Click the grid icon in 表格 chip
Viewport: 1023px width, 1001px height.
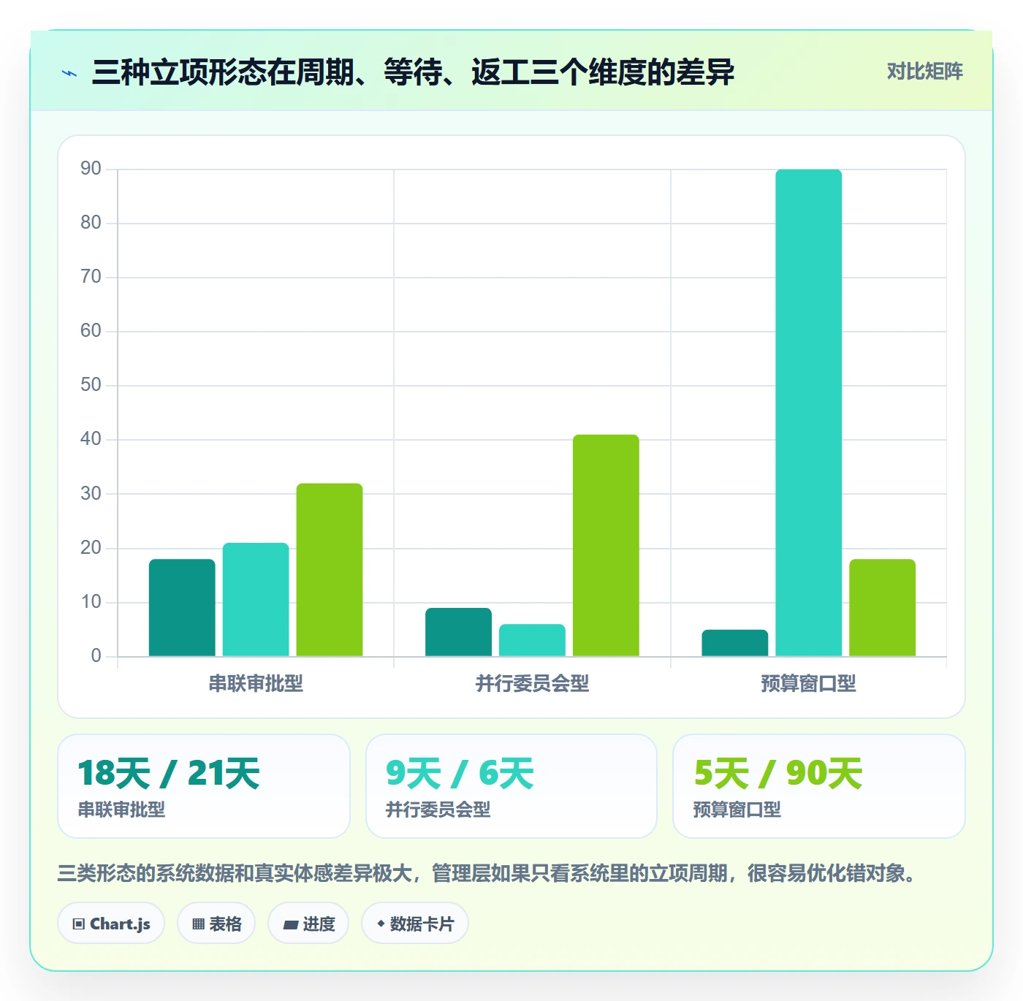pos(198,924)
